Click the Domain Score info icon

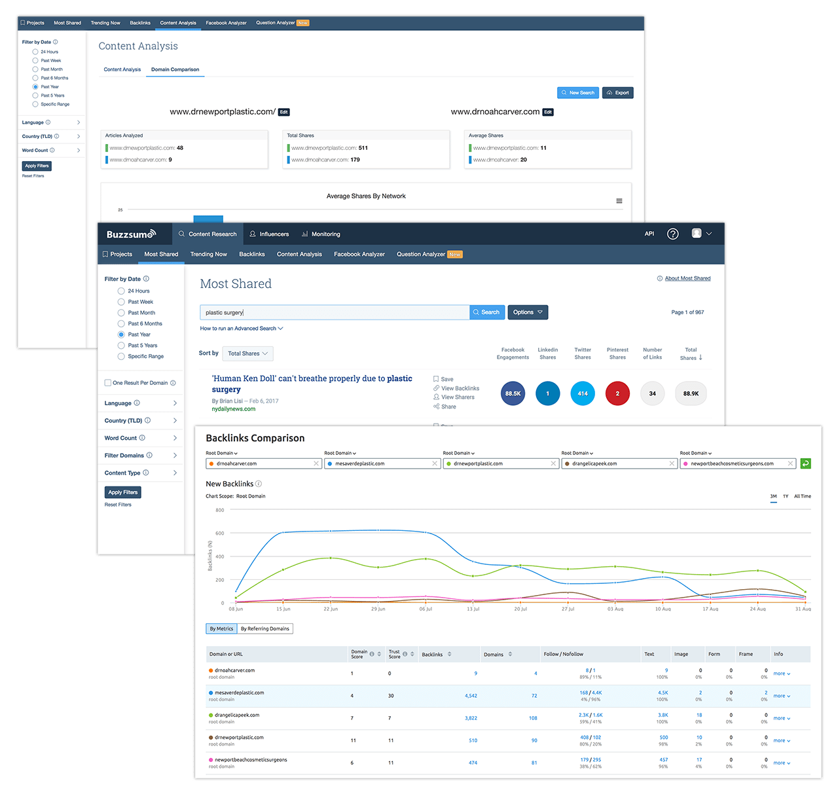click(x=372, y=654)
